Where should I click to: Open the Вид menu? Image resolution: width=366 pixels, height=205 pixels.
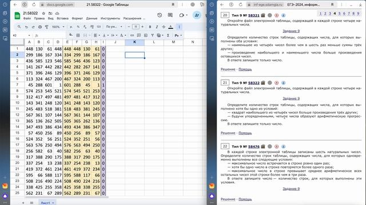[x=51, y=18]
